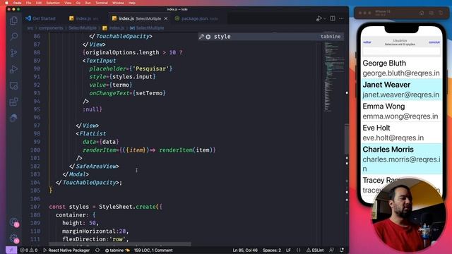Click the Screenshot button in Simulator toolbar
This screenshot has height=254, width=452.
click(x=432, y=13)
